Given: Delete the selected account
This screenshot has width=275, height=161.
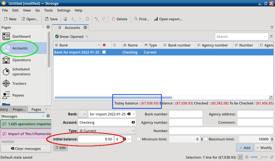Looking at the screenshot, I should [120, 19].
